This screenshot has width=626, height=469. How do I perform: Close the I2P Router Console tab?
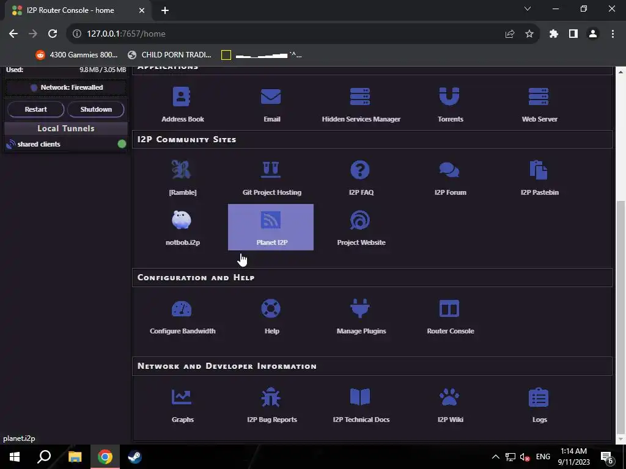[x=142, y=10]
